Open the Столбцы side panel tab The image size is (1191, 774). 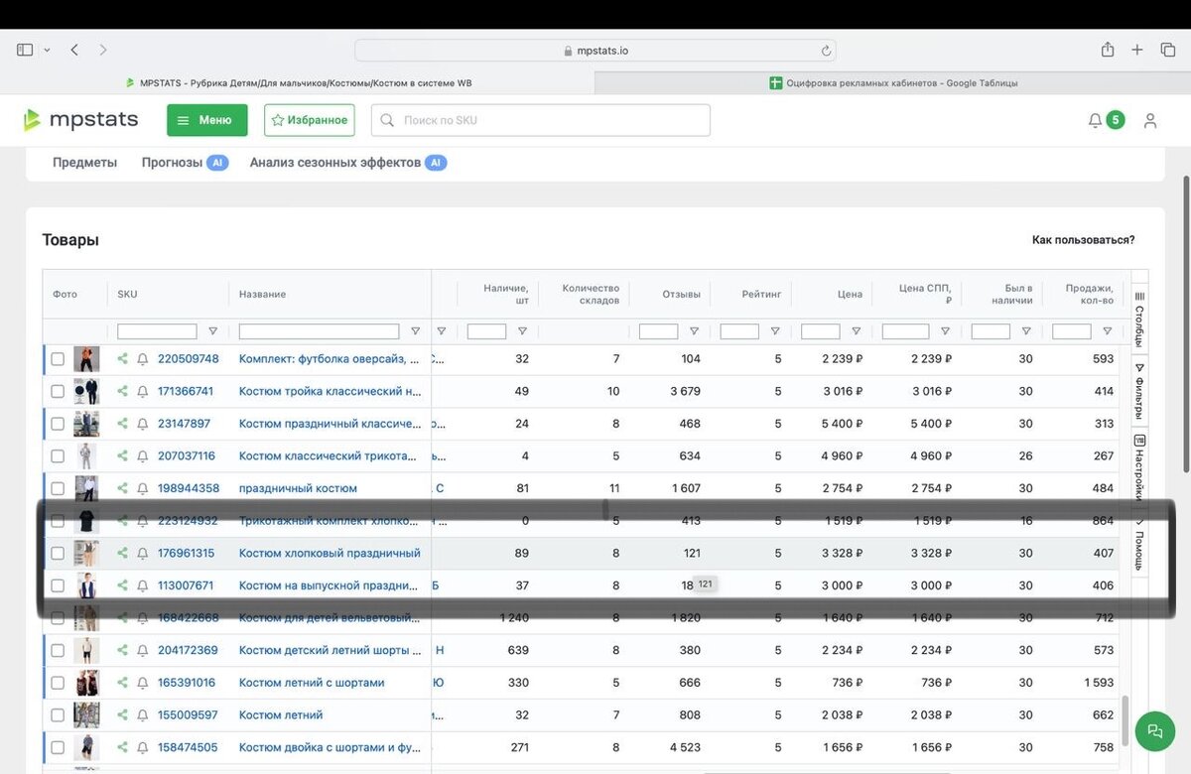(1139, 319)
